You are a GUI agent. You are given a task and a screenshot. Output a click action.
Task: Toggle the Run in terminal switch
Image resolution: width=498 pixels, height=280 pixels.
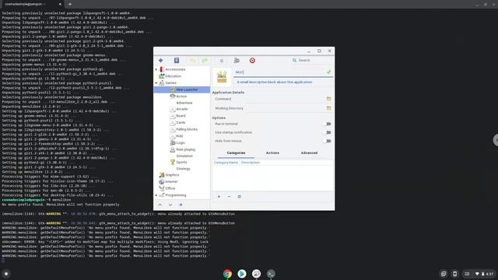(x=328, y=124)
